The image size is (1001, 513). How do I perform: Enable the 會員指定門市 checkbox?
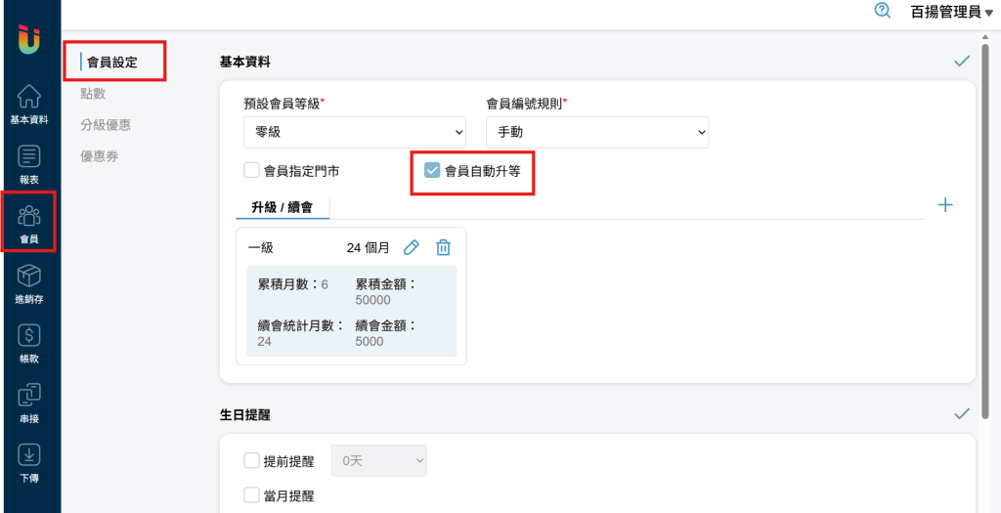251,170
